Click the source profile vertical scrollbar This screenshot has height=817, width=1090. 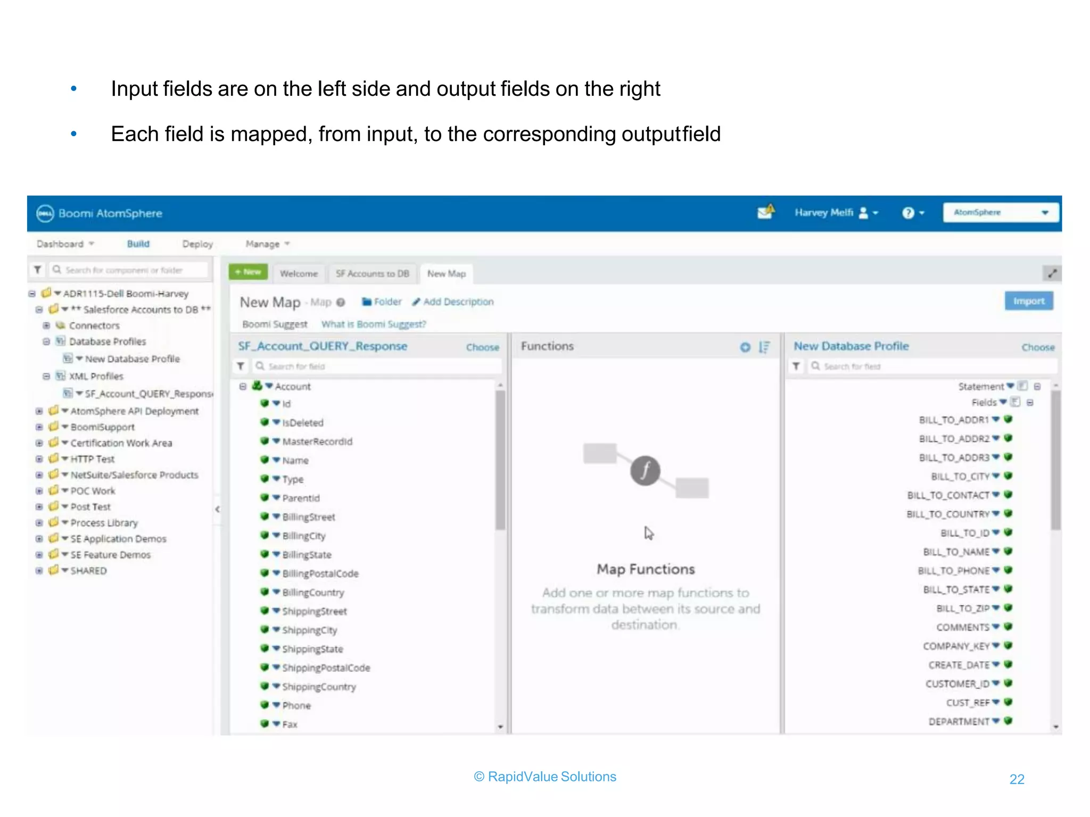pyautogui.click(x=500, y=461)
